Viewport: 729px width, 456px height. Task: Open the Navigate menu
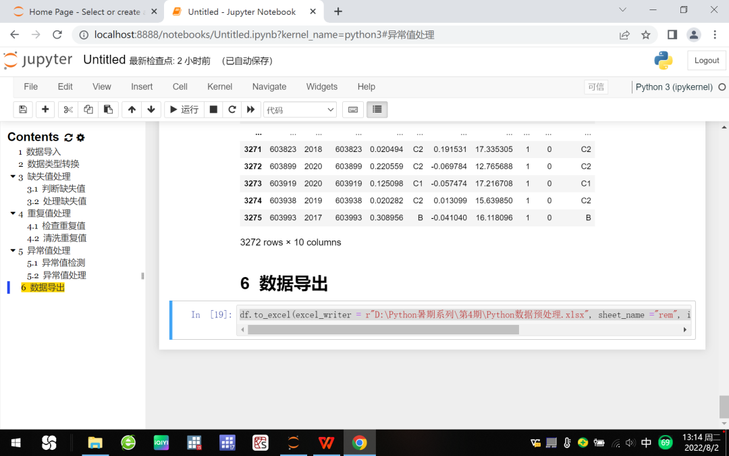click(269, 86)
